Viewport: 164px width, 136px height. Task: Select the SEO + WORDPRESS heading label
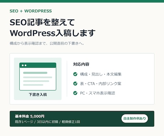(31, 11)
